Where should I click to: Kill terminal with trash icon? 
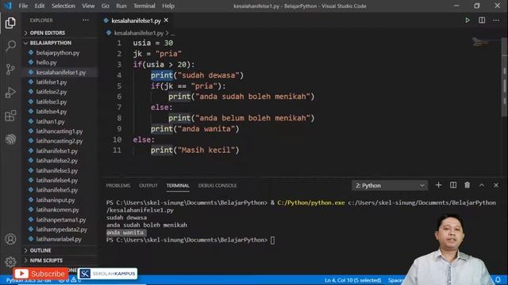coord(468,185)
